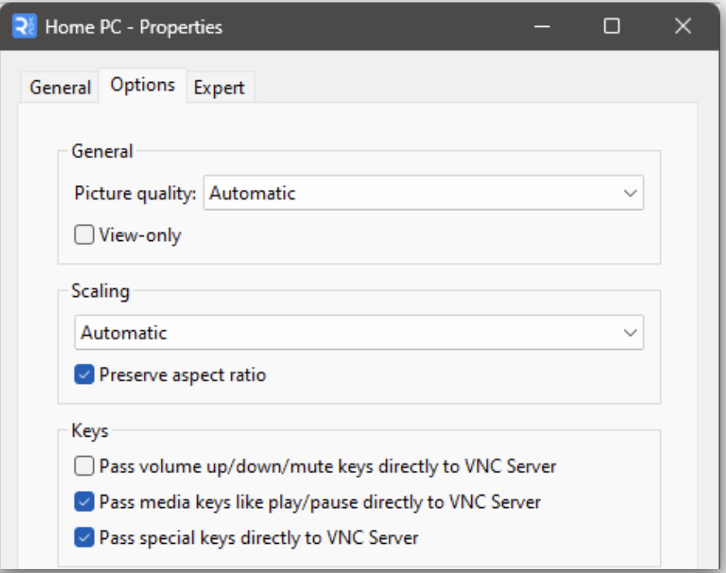Uncheck Pass special keys directly to VNC Server
This screenshot has height=573, width=726.
tap(84, 537)
